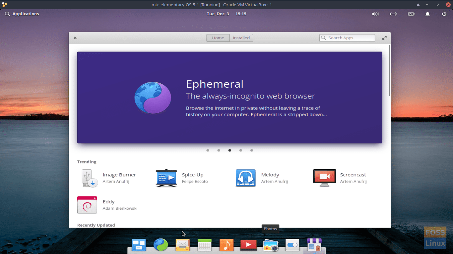The image size is (453, 254).
Task: Click 'Artem Anufrij' under Image Burner
Action: [116, 182]
